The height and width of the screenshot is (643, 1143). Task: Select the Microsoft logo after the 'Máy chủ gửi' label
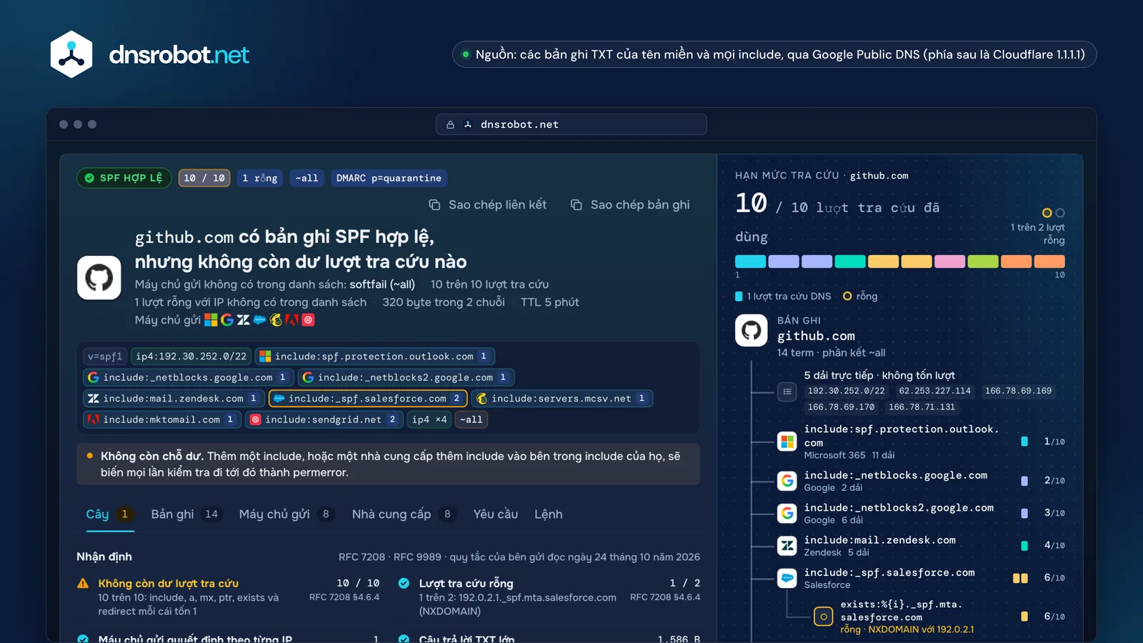tap(211, 320)
